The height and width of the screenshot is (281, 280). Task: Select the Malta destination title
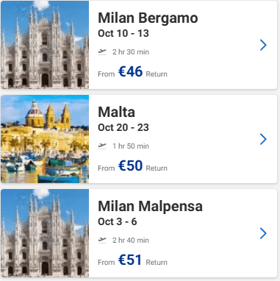[x=116, y=112]
